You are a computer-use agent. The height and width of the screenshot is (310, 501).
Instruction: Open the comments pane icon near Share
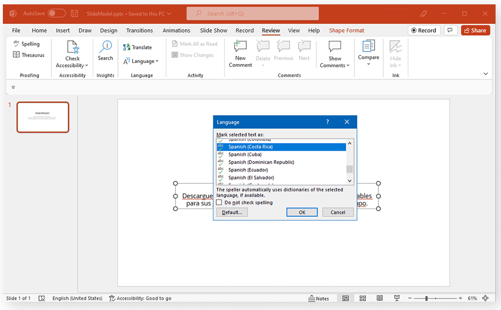tap(450, 30)
